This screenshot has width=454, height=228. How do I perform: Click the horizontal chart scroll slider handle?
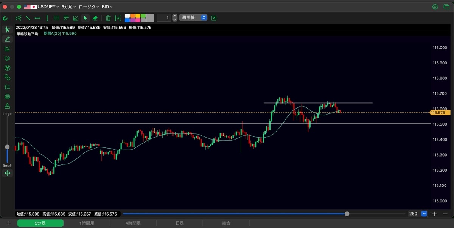point(347,214)
